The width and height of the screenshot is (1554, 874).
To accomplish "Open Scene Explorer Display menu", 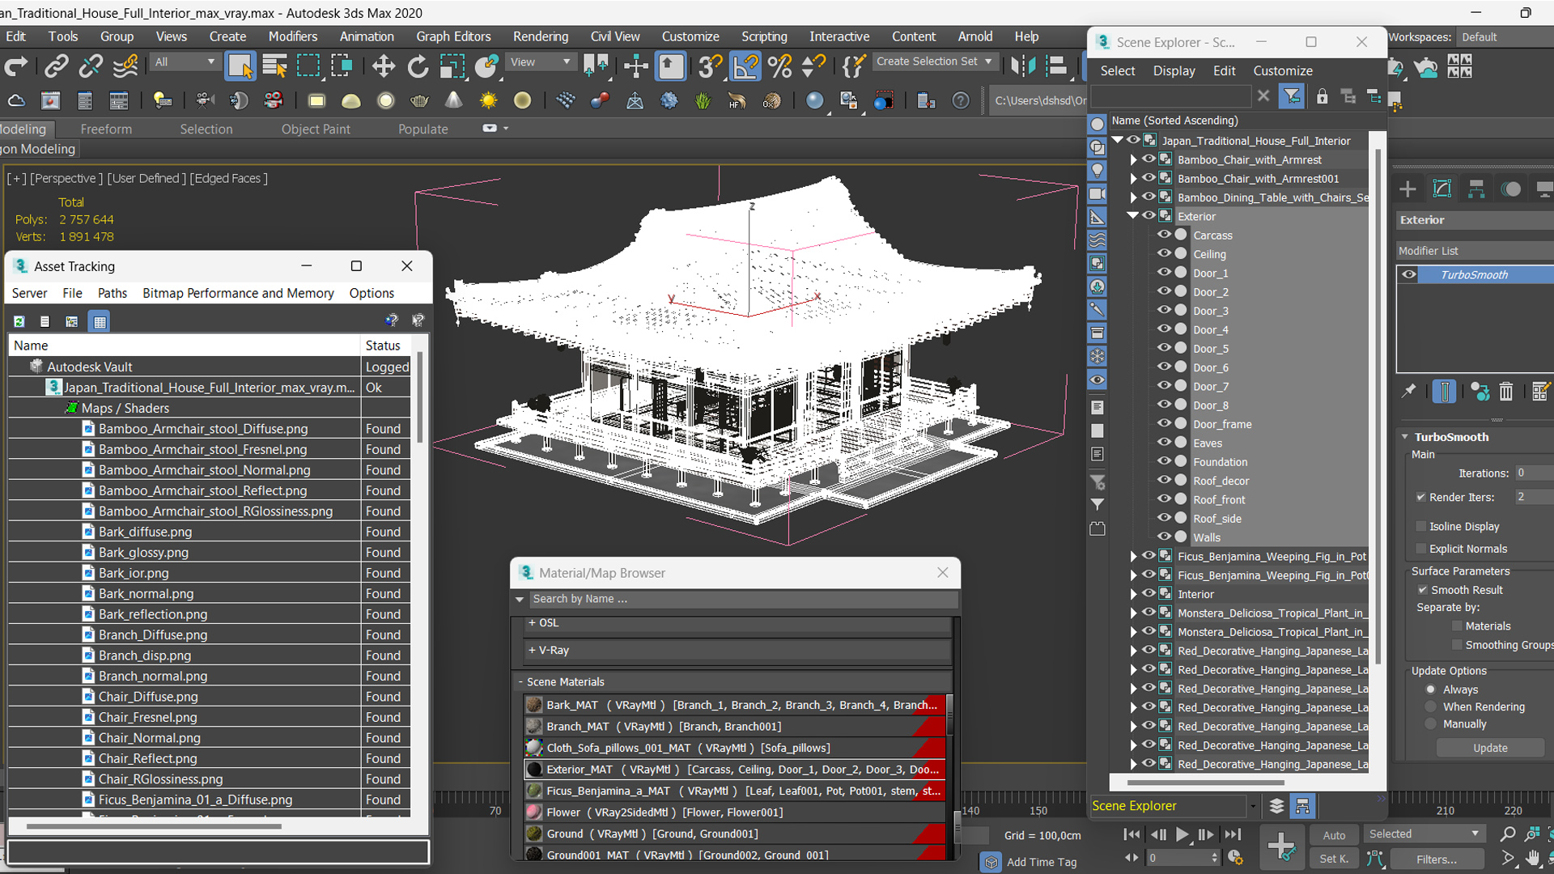I will [1174, 70].
